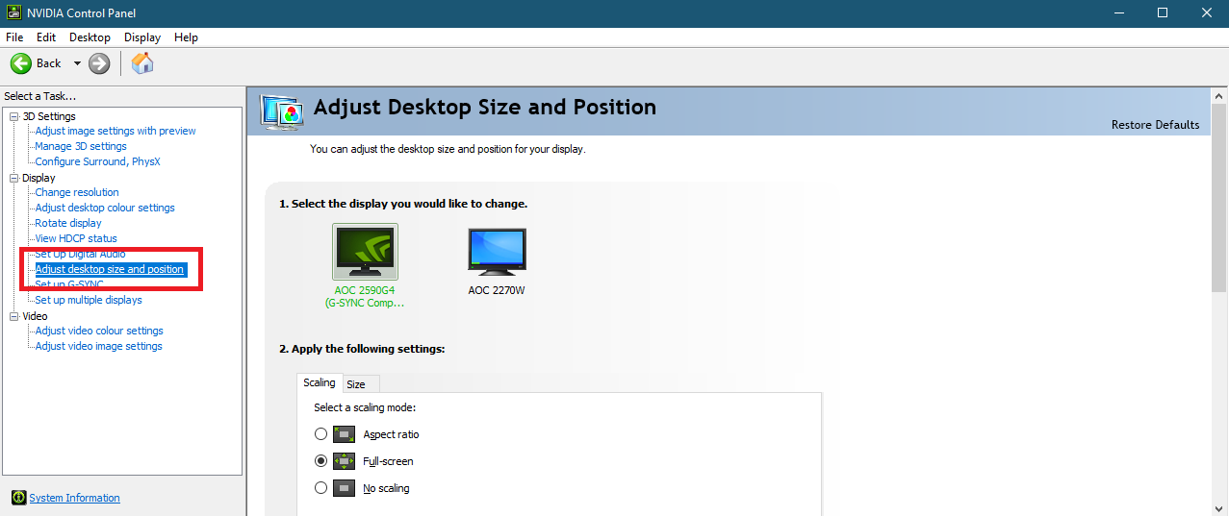The image size is (1229, 516).
Task: Select Adjust desktop size and position task
Action: point(110,269)
